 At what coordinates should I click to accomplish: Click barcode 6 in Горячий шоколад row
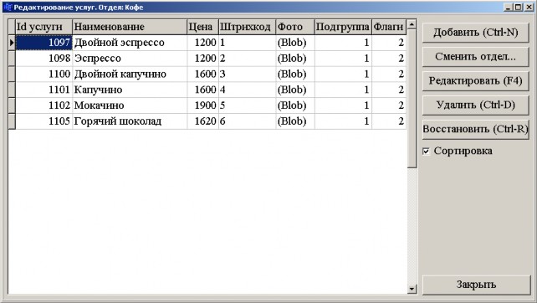tap(247, 121)
